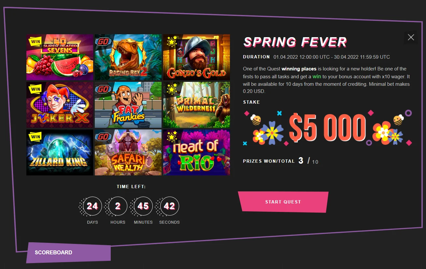
Task: Launch Zillard King game tile
Action: (60, 152)
